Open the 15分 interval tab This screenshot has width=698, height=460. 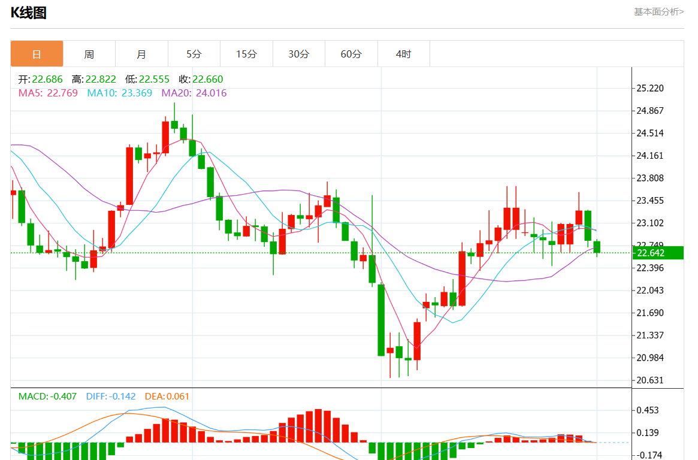click(x=246, y=54)
